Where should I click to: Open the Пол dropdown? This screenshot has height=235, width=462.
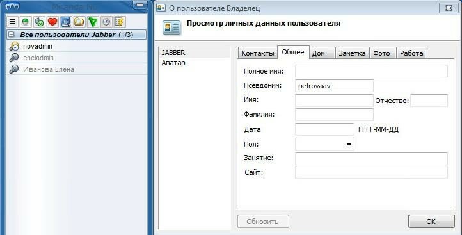pyautogui.click(x=324, y=145)
